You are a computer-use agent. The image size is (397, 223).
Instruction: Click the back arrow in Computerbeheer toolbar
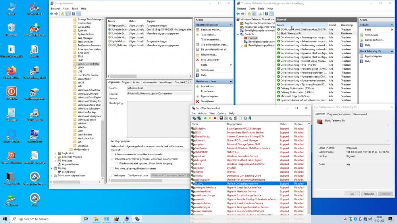(52, 14)
